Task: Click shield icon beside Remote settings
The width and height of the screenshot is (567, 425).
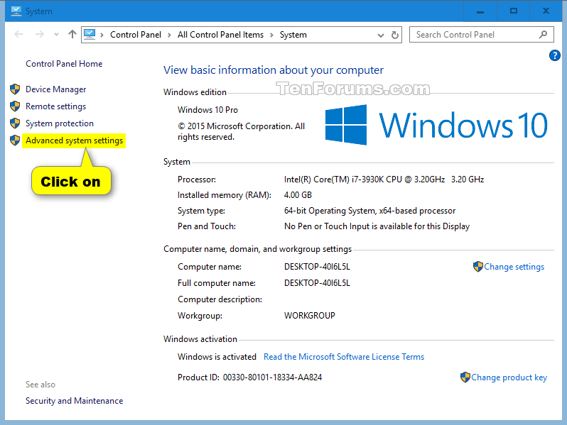Action: (15, 106)
